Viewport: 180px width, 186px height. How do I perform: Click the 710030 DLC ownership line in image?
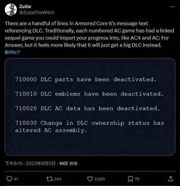click(x=89, y=127)
